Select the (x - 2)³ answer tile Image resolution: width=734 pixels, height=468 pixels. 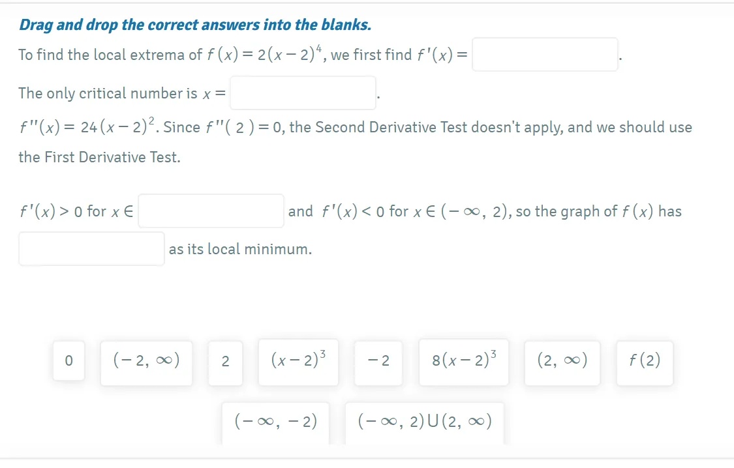point(298,362)
